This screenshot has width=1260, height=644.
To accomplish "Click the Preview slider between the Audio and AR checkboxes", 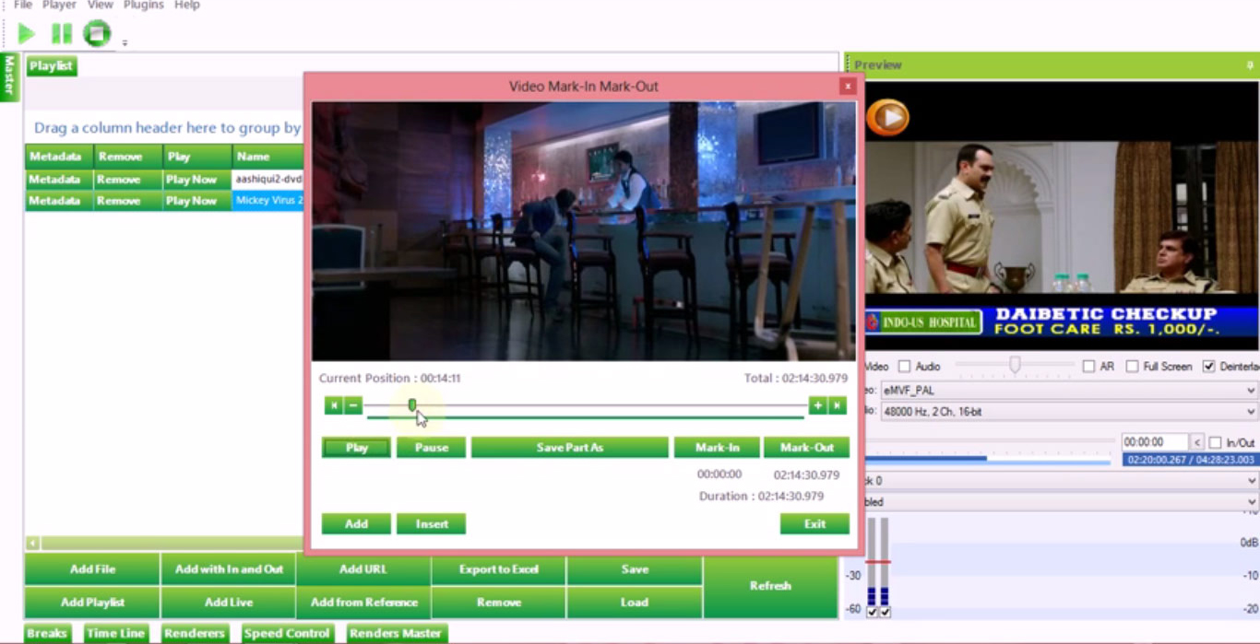I will click(x=1015, y=366).
